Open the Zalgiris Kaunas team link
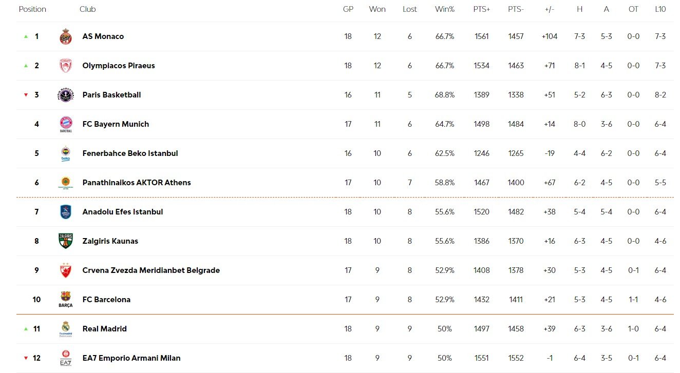Screen dimensions: 680x373 [x=110, y=241]
